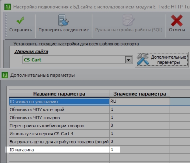Click the PLi icon in the connection settings title bar
190x163 pixels.
8,7
